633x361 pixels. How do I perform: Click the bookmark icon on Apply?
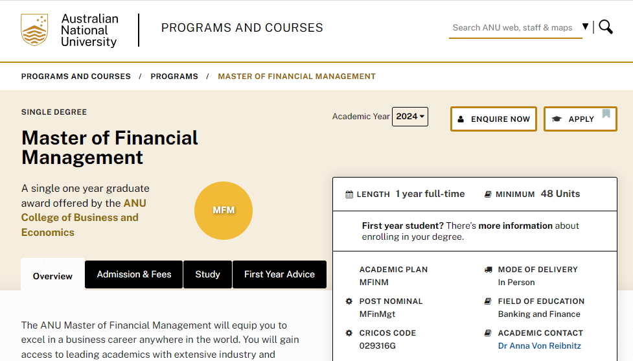click(606, 114)
